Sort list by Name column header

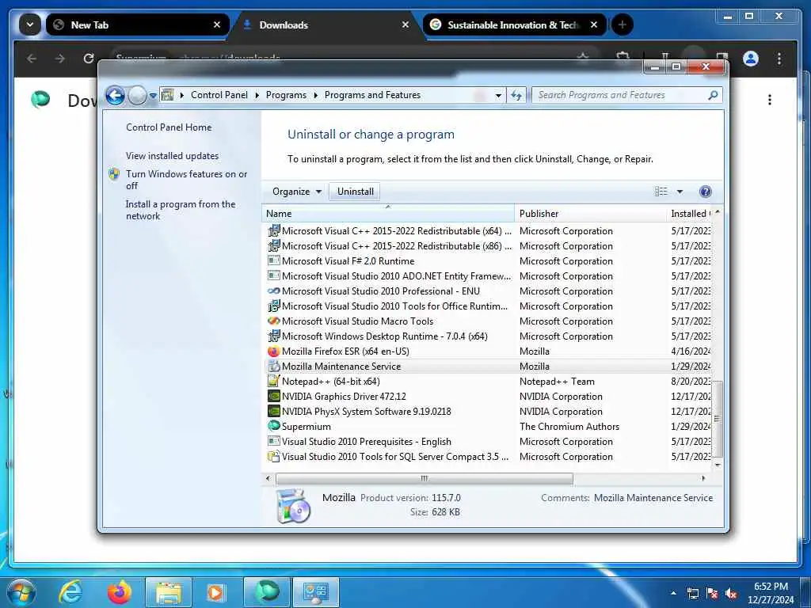388,214
